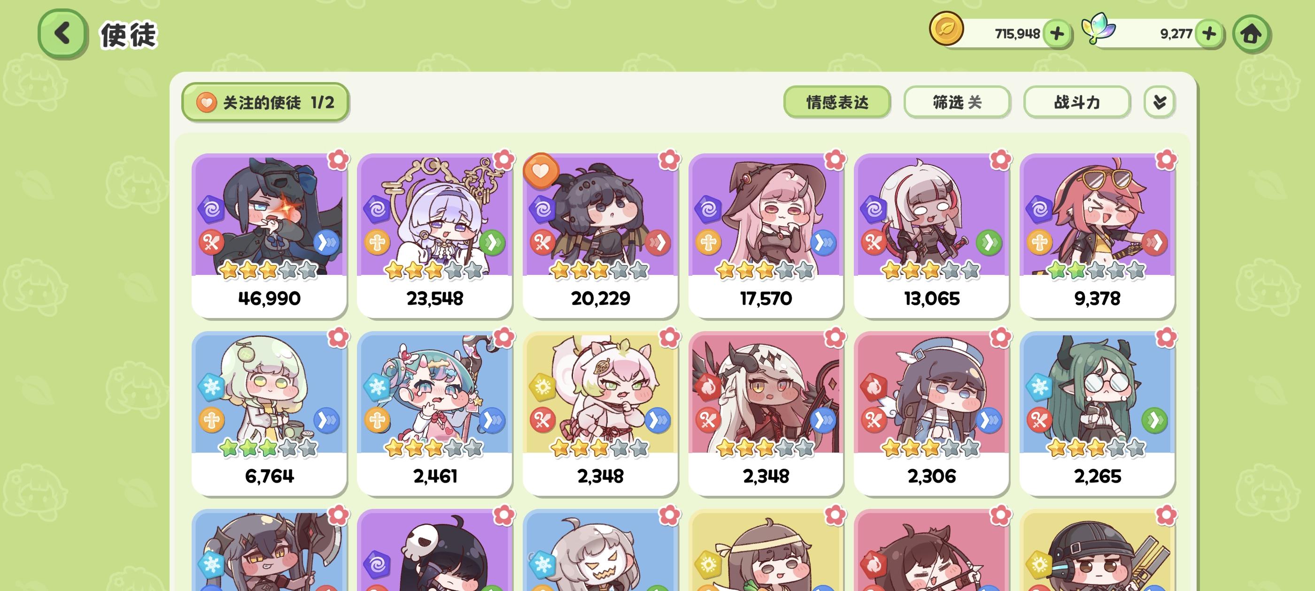Open the 战斗力 sort dropdown
Viewport: 1315px width, 591px height.
click(x=1076, y=103)
